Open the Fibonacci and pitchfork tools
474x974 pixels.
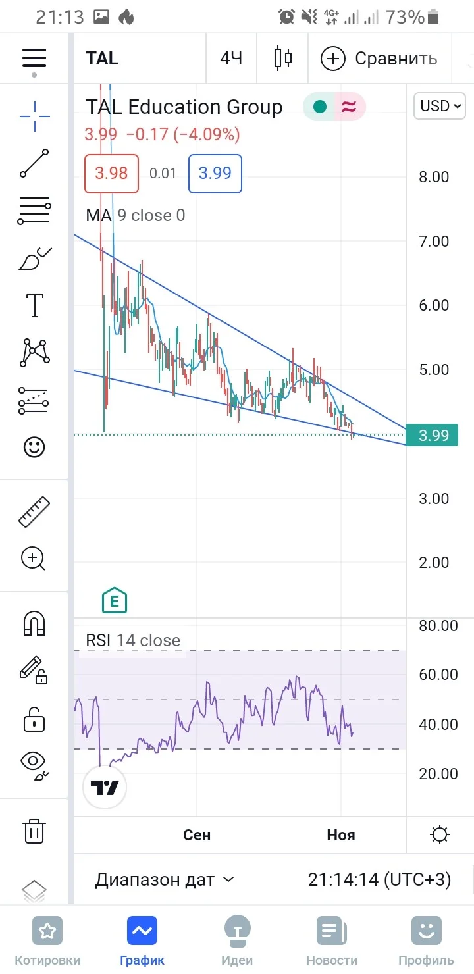click(x=34, y=212)
